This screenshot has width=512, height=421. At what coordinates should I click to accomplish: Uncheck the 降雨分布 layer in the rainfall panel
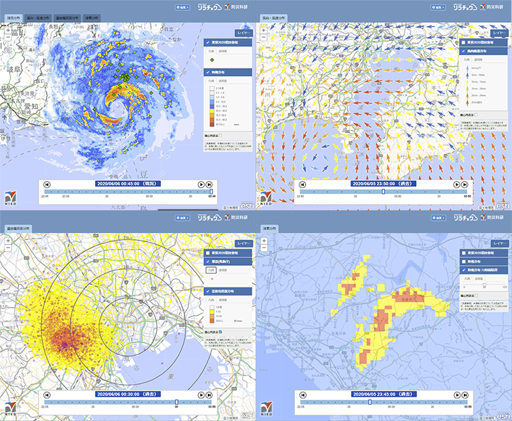[207, 72]
